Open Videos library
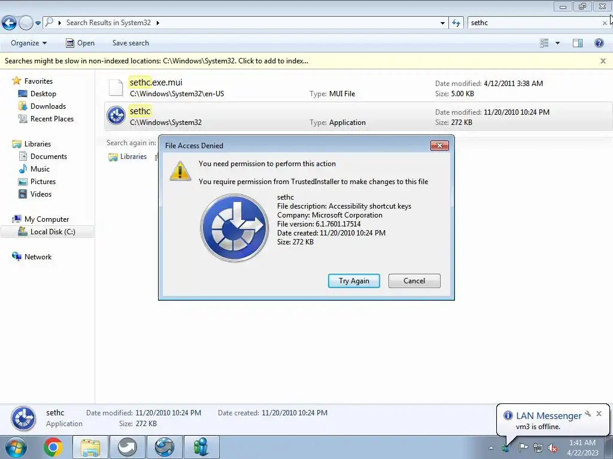This screenshot has height=459, width=613. pos(41,194)
